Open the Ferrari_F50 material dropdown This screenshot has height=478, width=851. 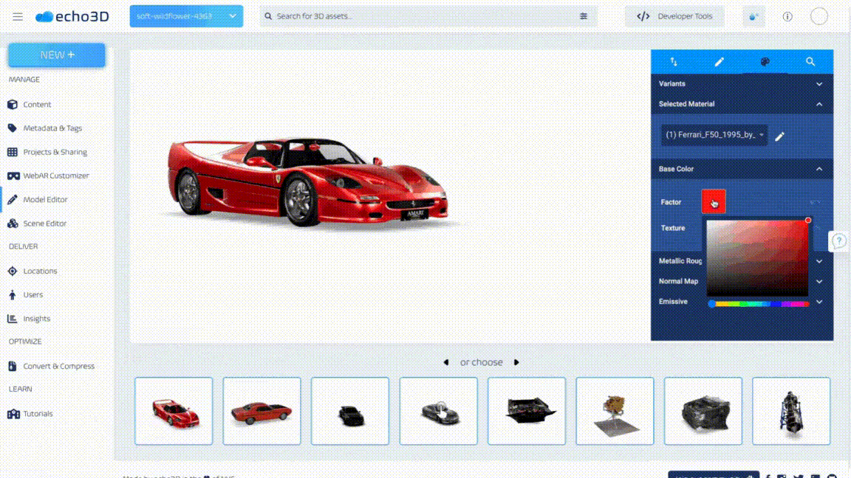tap(714, 135)
